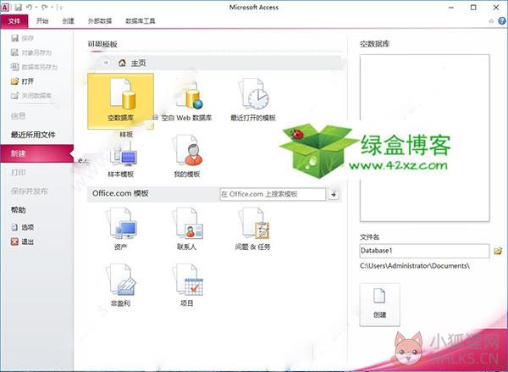Select the 新建 New page
Viewport: 508px width, 372px height.
(x=37, y=153)
